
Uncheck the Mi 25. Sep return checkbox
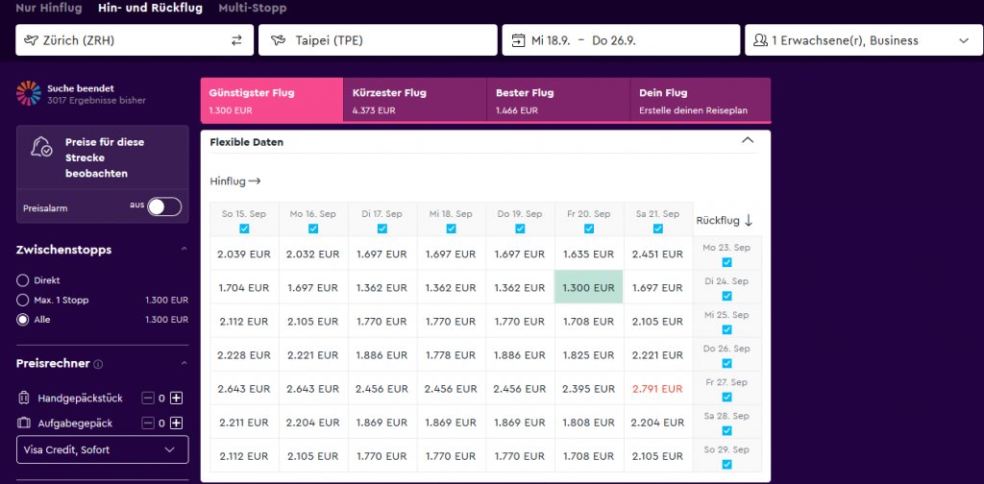[x=726, y=329]
